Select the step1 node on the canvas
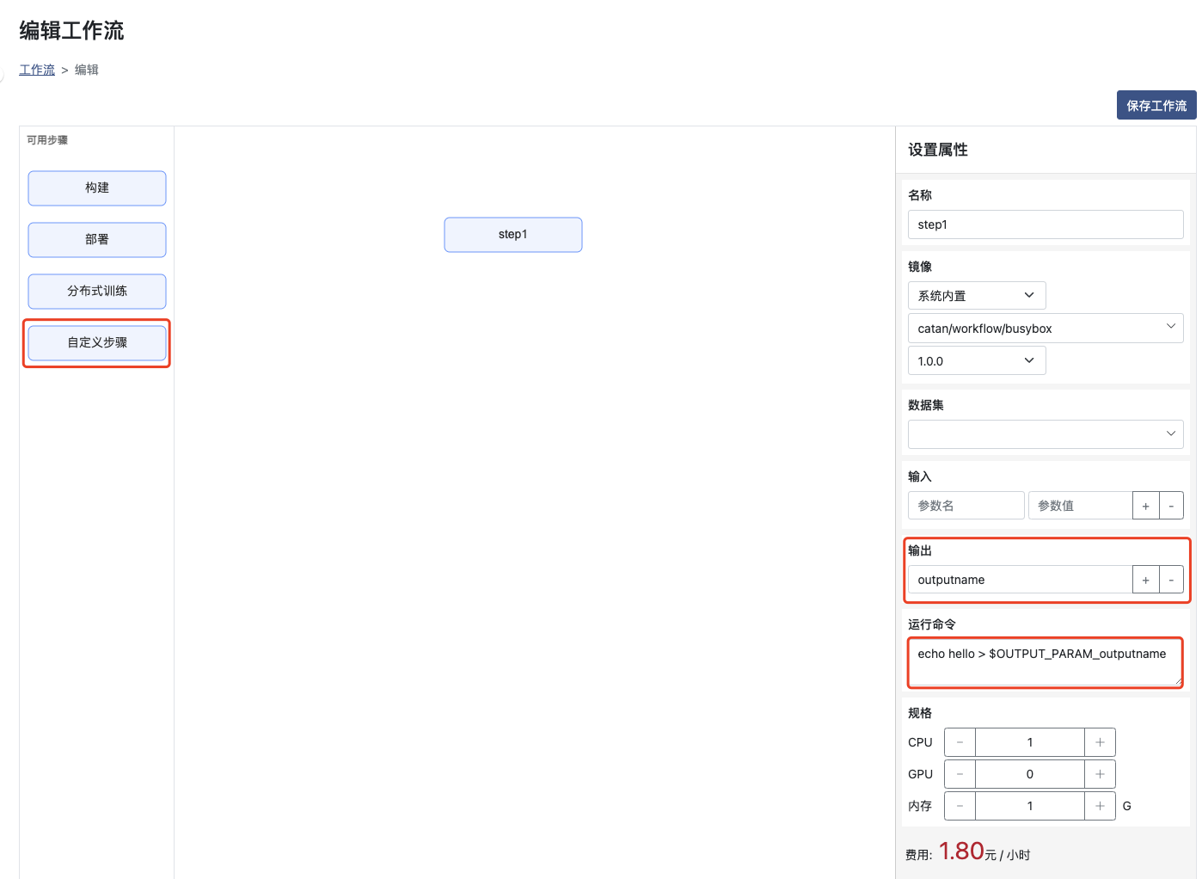 click(x=512, y=235)
